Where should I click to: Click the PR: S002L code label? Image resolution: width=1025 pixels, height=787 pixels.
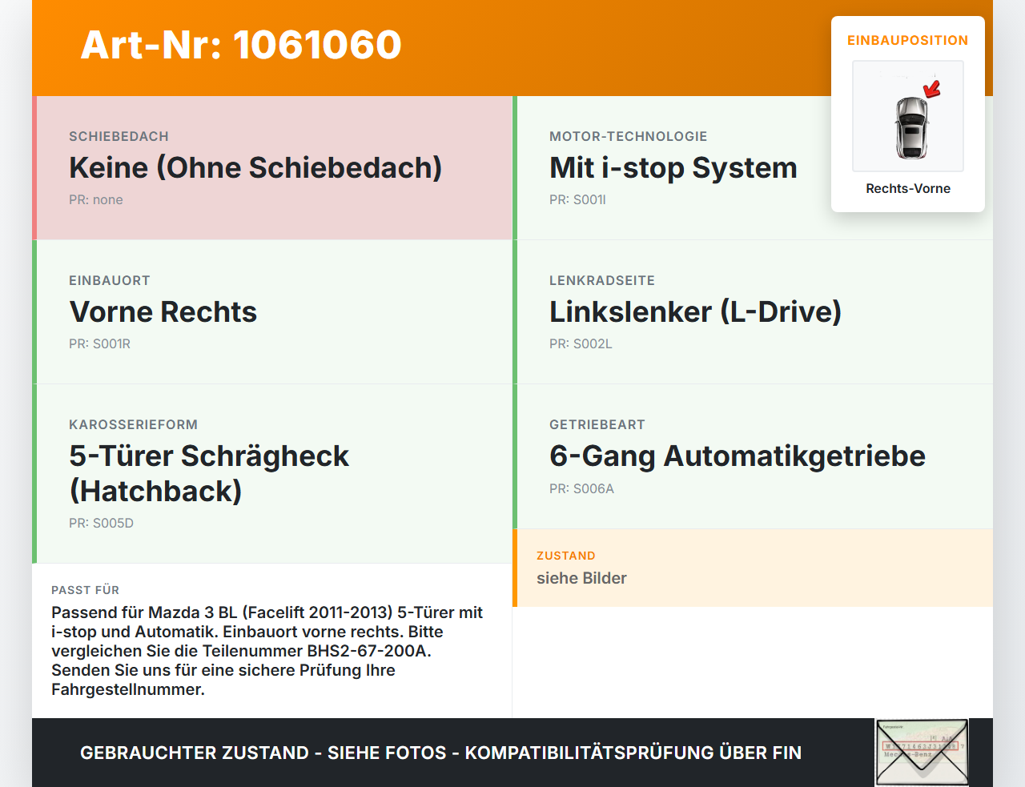(x=581, y=343)
